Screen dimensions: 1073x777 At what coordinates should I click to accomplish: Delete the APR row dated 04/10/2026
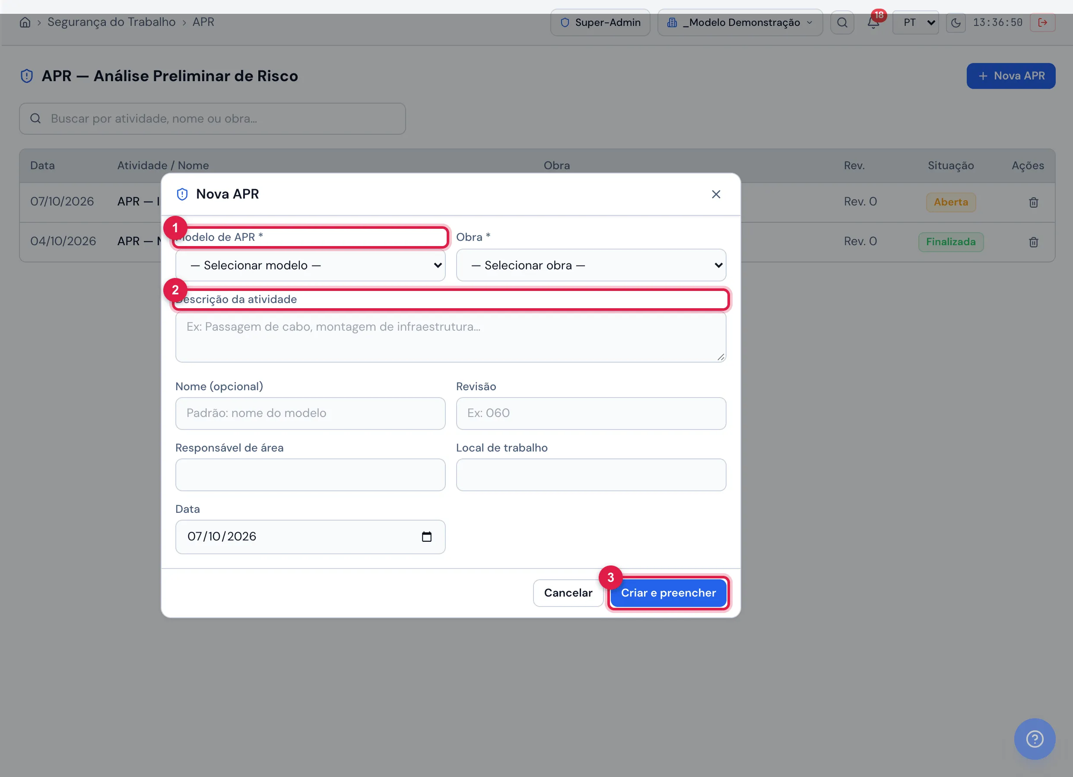(x=1034, y=242)
